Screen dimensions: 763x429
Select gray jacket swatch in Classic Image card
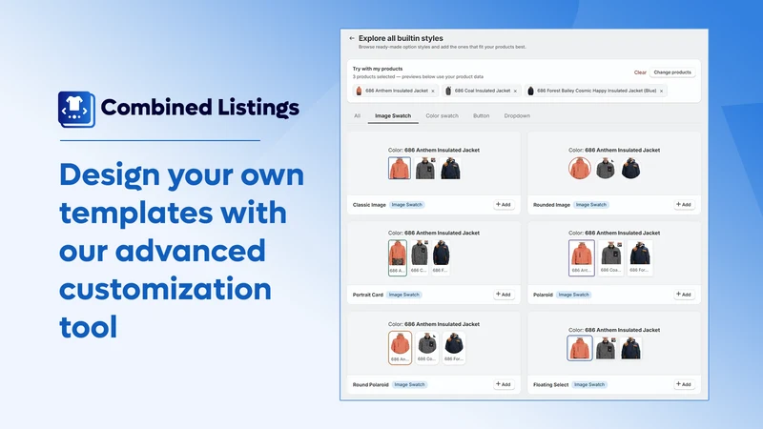click(424, 169)
